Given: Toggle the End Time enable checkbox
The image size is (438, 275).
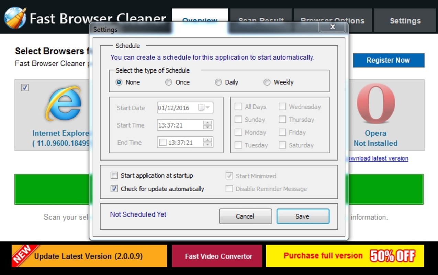Looking at the screenshot, I should (163, 142).
